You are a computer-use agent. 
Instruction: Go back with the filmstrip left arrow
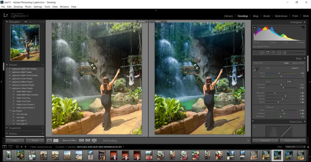(x=21, y=147)
